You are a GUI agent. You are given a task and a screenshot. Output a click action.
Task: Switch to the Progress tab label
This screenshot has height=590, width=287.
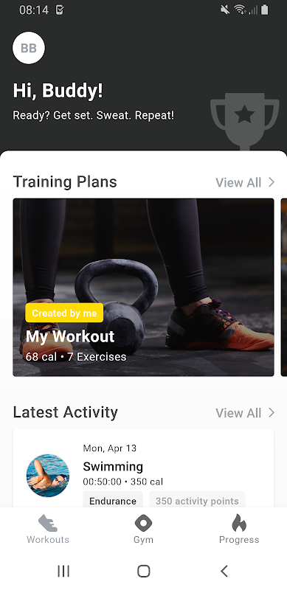239,540
